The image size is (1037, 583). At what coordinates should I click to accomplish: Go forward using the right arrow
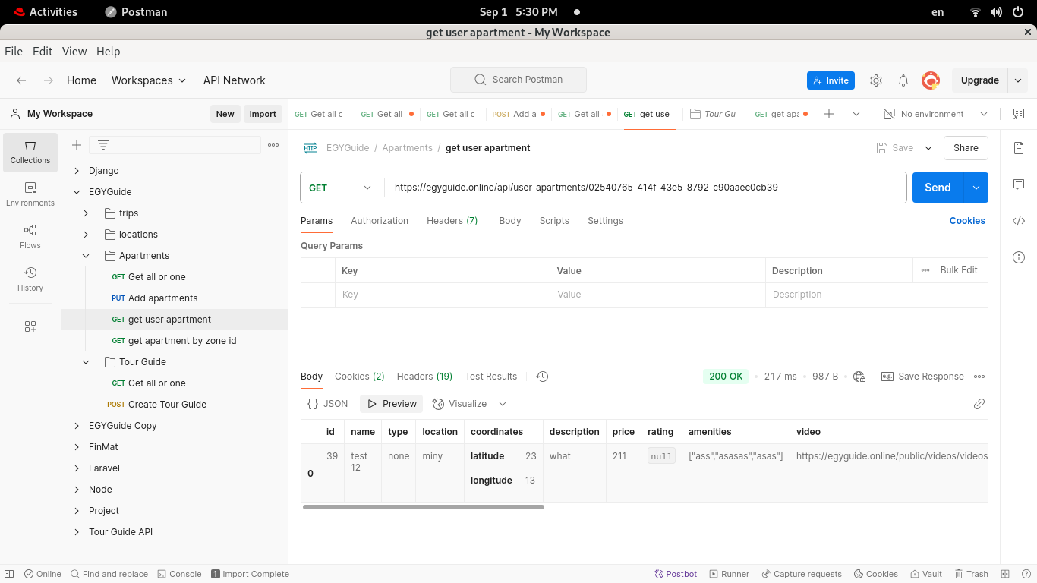click(49, 80)
